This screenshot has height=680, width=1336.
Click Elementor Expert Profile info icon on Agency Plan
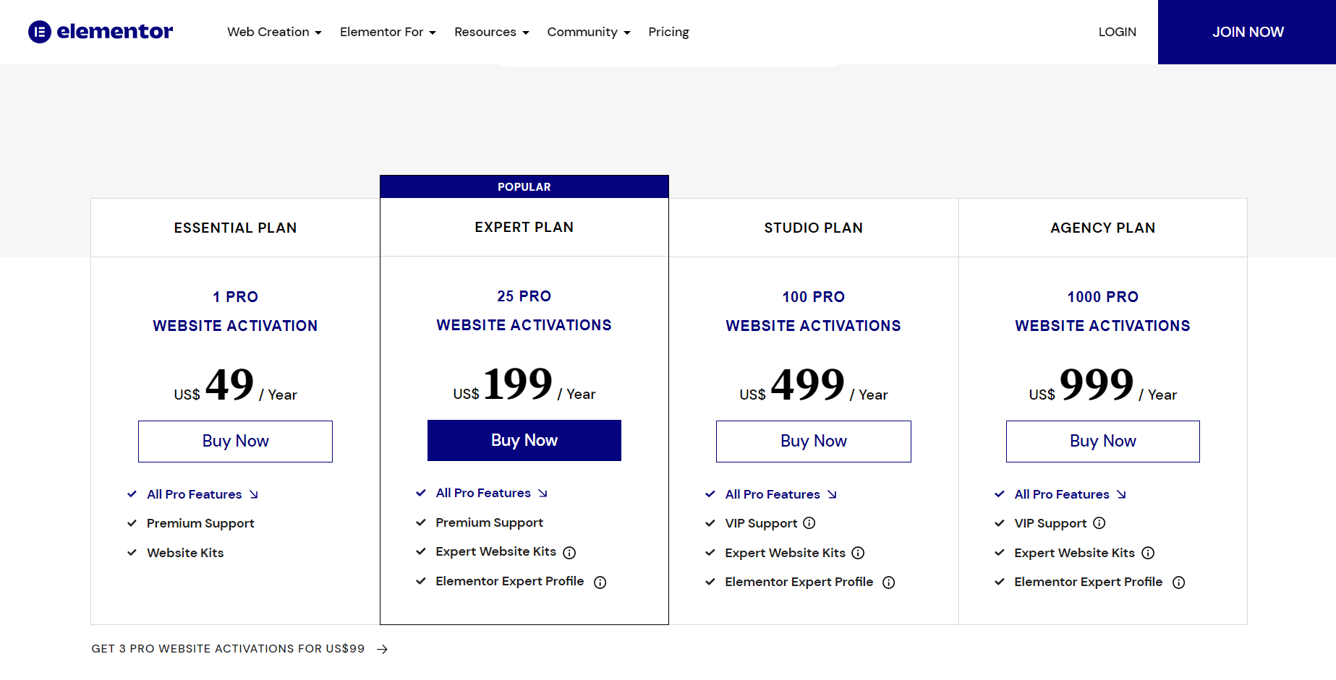pos(1179,582)
